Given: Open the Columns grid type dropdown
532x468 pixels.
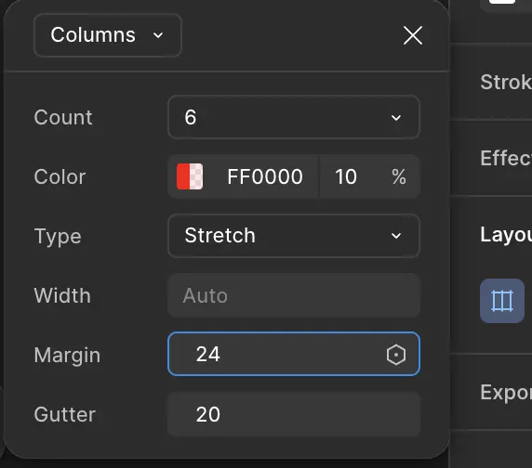Looking at the screenshot, I should pyautogui.click(x=108, y=35).
